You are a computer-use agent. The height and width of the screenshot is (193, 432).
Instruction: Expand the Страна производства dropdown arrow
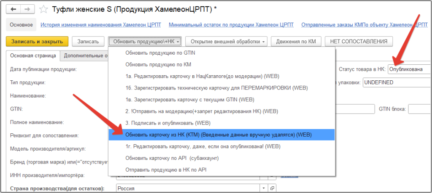264,188
